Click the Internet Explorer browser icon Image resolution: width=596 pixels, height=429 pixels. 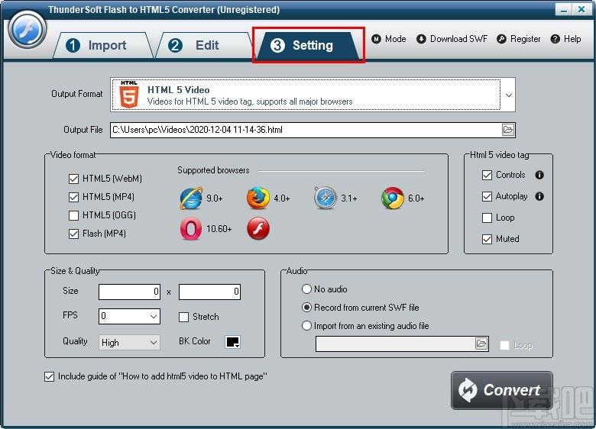click(x=191, y=198)
